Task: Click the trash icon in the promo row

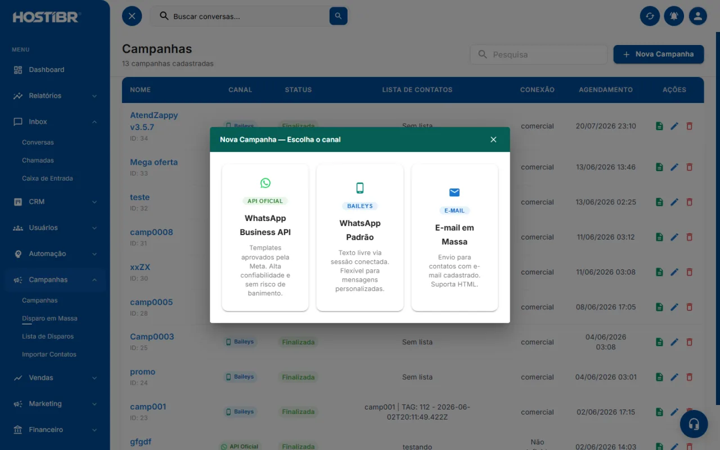Action: tap(690, 377)
